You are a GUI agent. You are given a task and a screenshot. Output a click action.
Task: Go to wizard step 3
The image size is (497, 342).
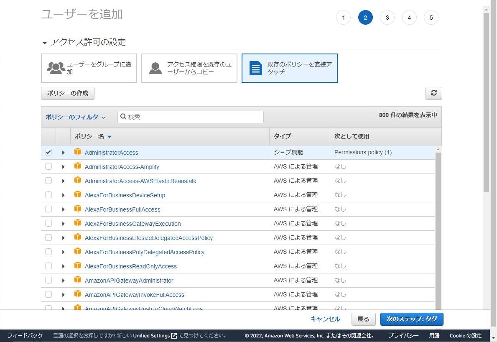tap(387, 18)
